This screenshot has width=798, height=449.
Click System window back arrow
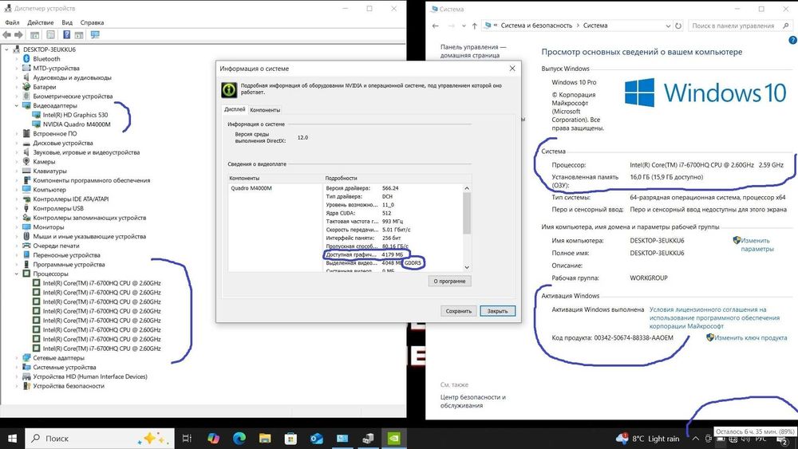point(435,26)
